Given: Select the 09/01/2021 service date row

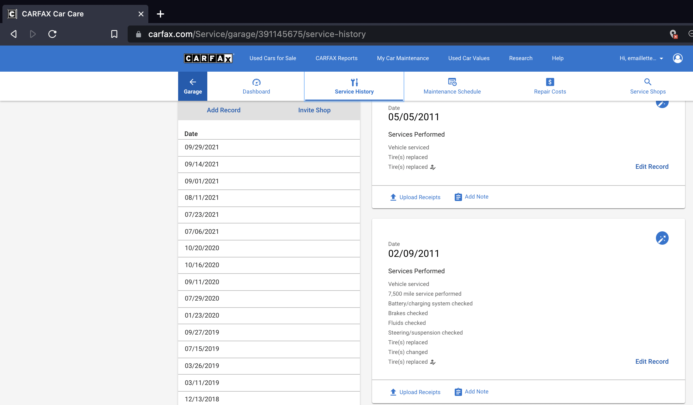Looking at the screenshot, I should point(269,181).
